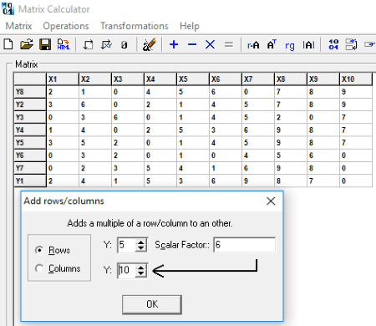
Task: Increase first Y spinner value
Action: [141, 242]
